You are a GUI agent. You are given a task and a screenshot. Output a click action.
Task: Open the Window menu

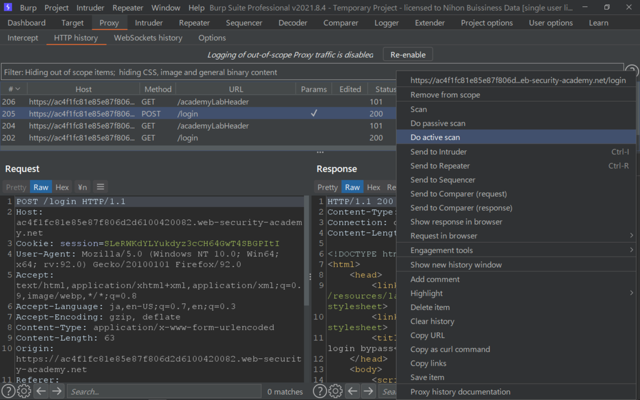pos(166,8)
